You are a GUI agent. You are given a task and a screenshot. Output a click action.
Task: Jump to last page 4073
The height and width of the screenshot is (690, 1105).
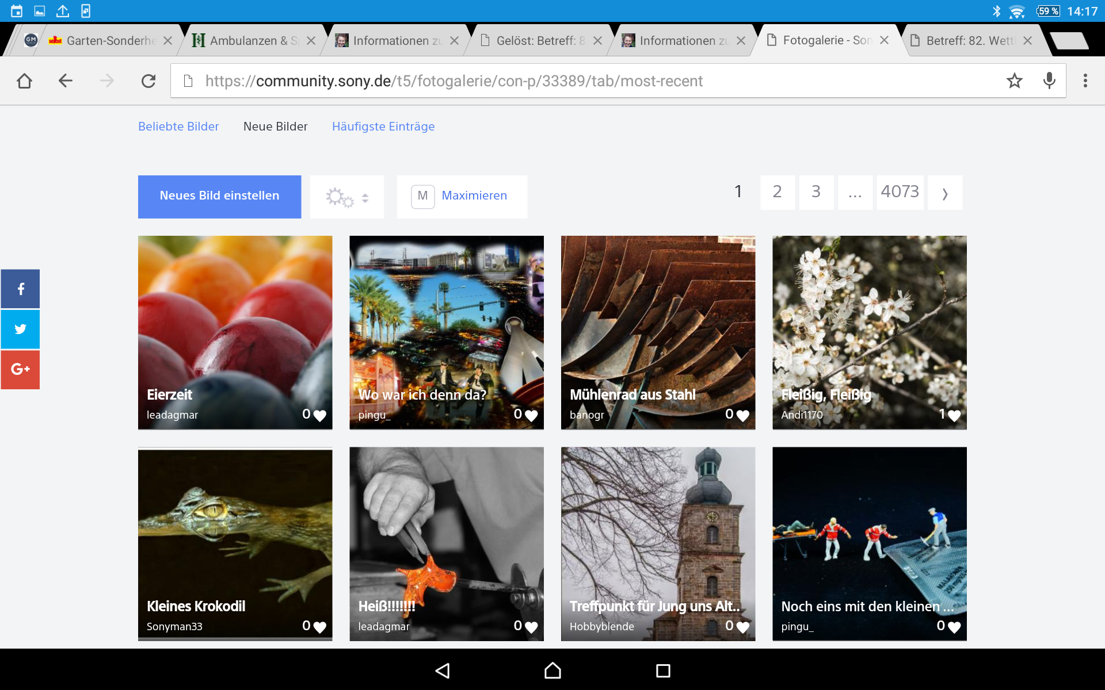pos(900,192)
